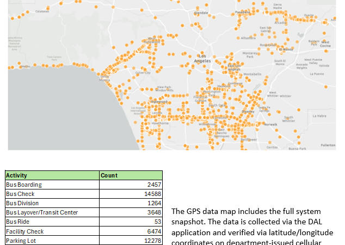Click the GPS data map description paragraph
345x245 pixels.
click(x=252, y=225)
